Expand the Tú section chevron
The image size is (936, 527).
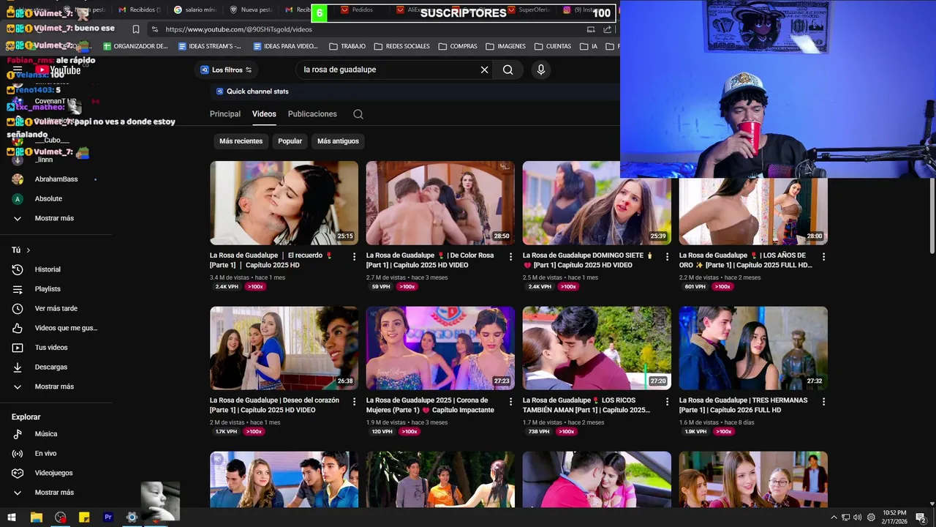[29, 250]
